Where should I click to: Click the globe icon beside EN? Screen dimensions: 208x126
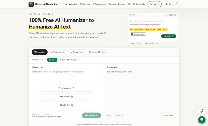[x=167, y=4]
